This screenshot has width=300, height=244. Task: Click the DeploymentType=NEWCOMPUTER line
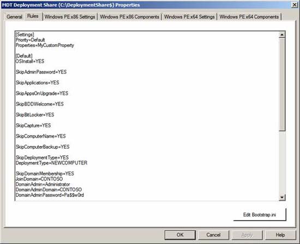(51, 163)
